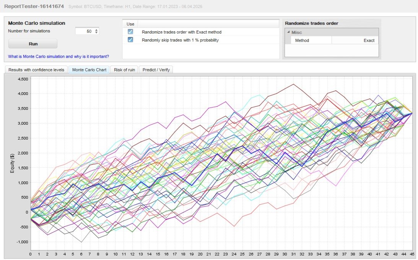Switch to Results with confidence levels tab

click(x=36, y=70)
